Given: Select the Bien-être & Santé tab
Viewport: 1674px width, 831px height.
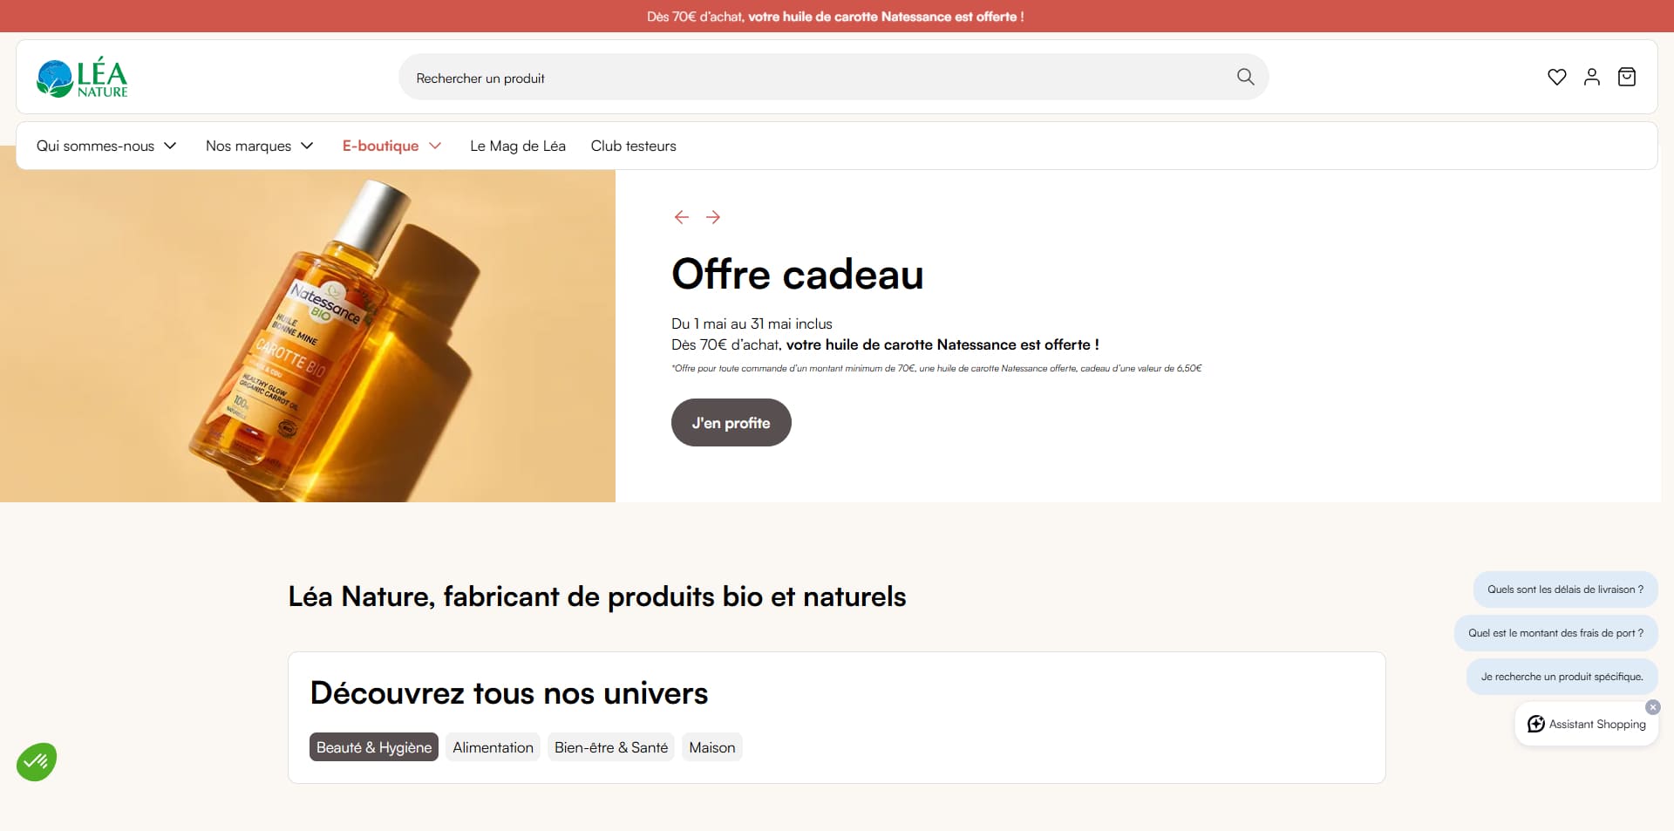Looking at the screenshot, I should (x=611, y=747).
